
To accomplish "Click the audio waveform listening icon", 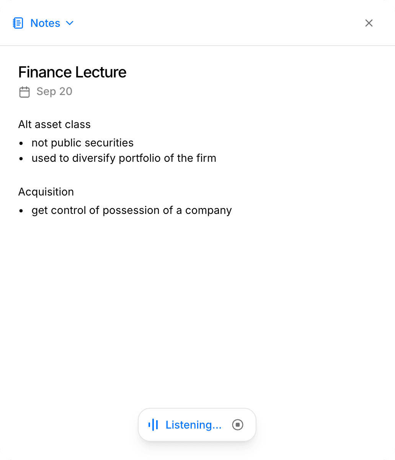I will pyautogui.click(x=153, y=425).
